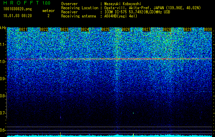Screen dimensions: 215x137
Task: Click the A504HB(yagi 4el) antenna text
Action: click(x=121, y=16)
